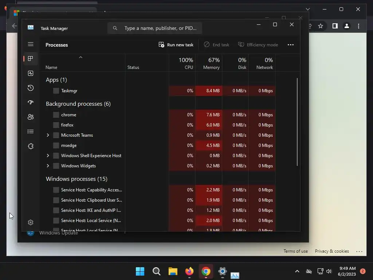Click the search magnifier icon in Task Manager
The height and width of the screenshot is (280, 373).
115,28
